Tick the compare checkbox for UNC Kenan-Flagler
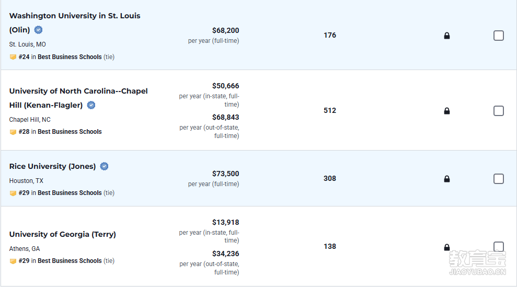This screenshot has width=517, height=287. 499,111
